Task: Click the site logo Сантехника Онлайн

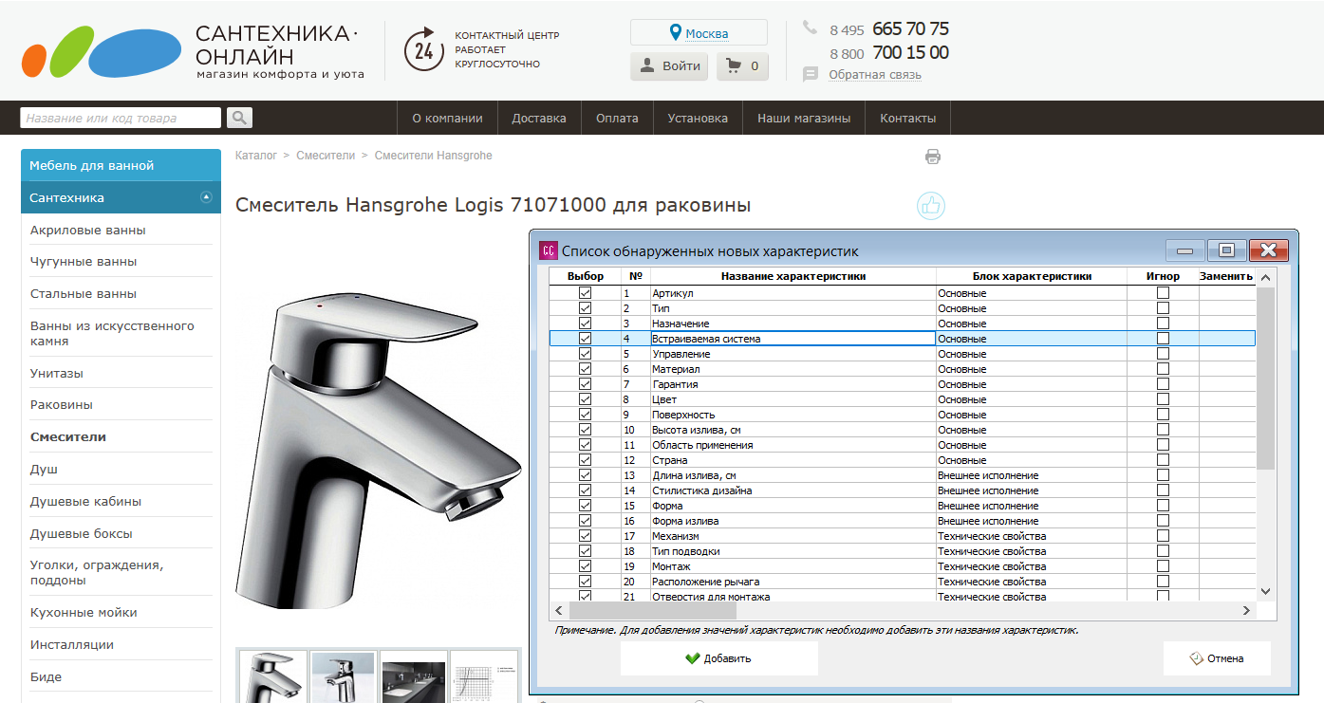Action: [x=193, y=51]
